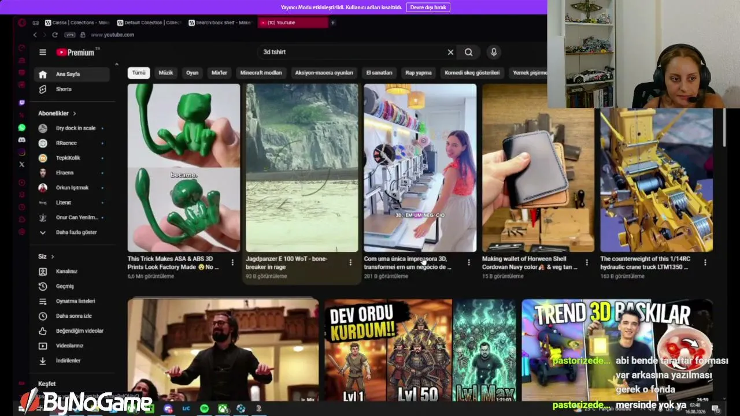Play the TREND 3D BASKILAR video

617,350
